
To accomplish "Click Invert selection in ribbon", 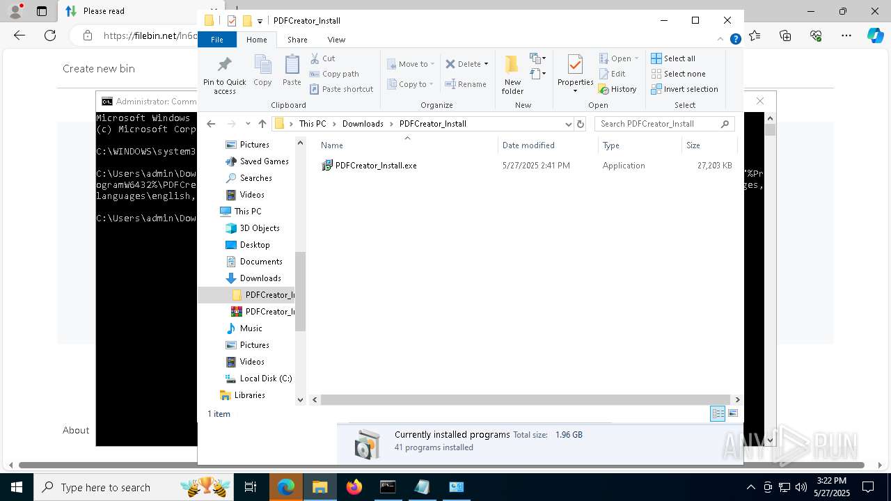I will 684,89.
